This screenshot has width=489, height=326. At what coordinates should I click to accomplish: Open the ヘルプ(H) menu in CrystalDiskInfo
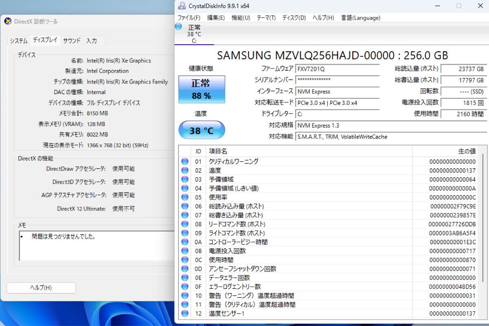tap(323, 17)
